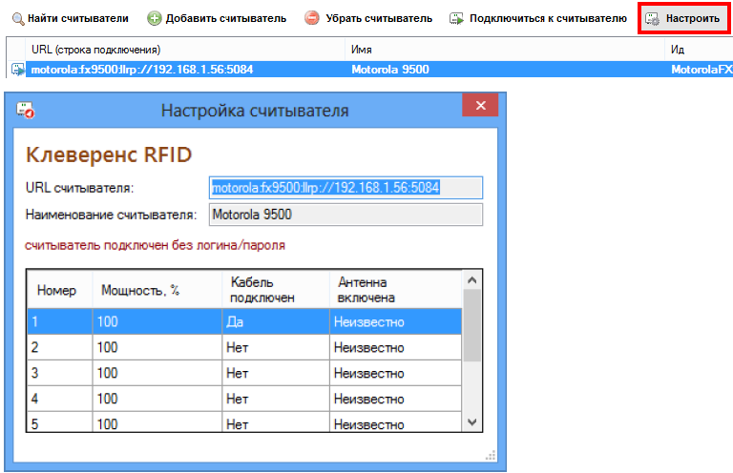Select antenna number 5 cell
Screen dimensions: 733x473
[x=60, y=422]
